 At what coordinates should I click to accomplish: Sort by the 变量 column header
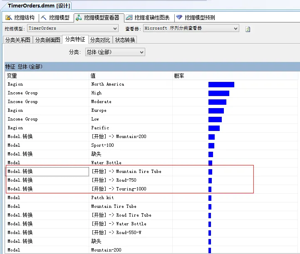tap(47, 76)
